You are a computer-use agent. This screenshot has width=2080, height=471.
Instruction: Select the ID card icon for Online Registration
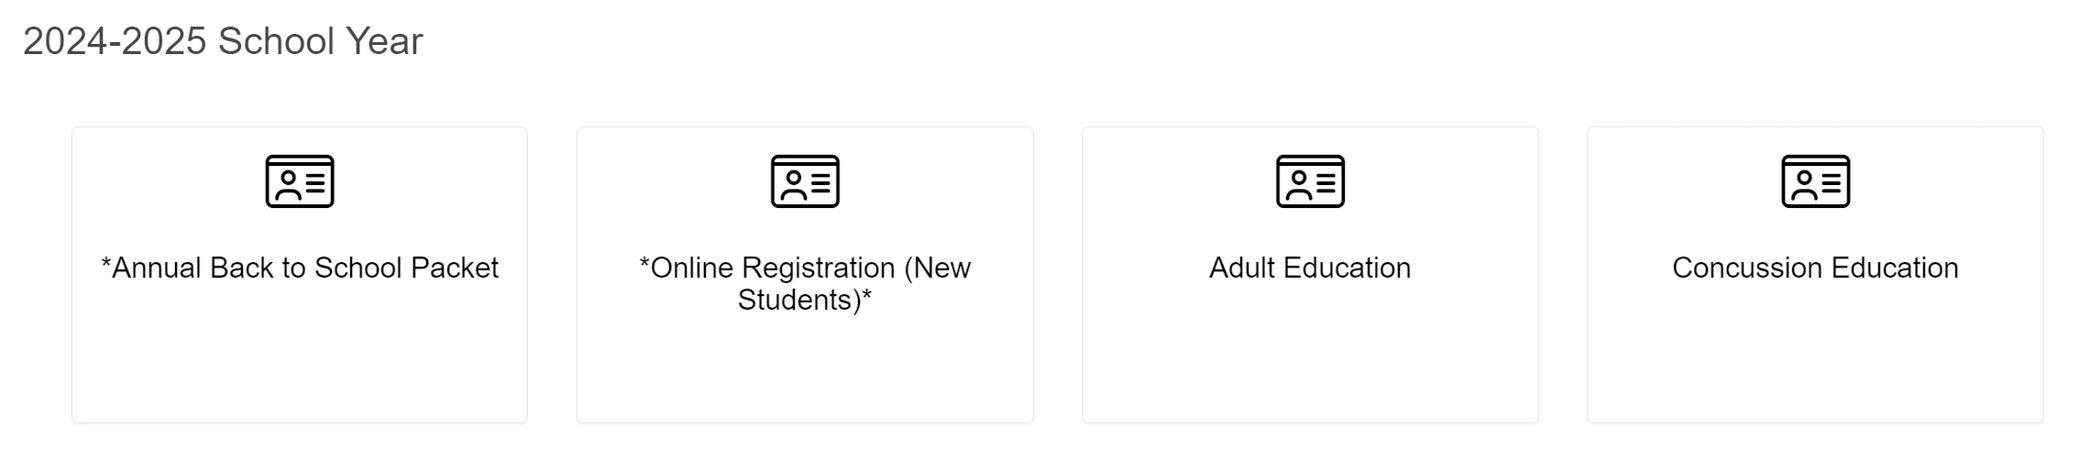805,181
